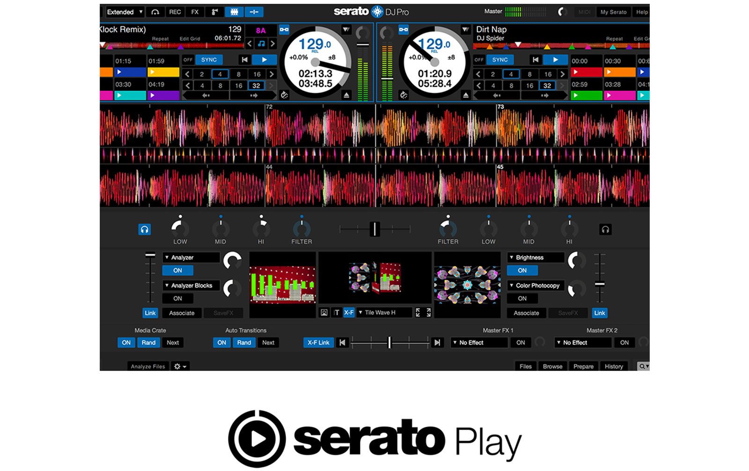Trigger the left deck cyan cue point at 03:30
This screenshot has width=749, height=471.
pyautogui.click(x=130, y=95)
